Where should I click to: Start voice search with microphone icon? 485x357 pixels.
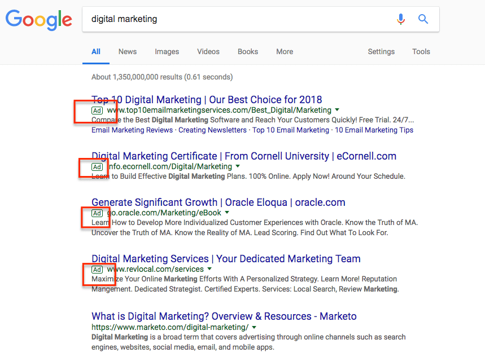(401, 19)
